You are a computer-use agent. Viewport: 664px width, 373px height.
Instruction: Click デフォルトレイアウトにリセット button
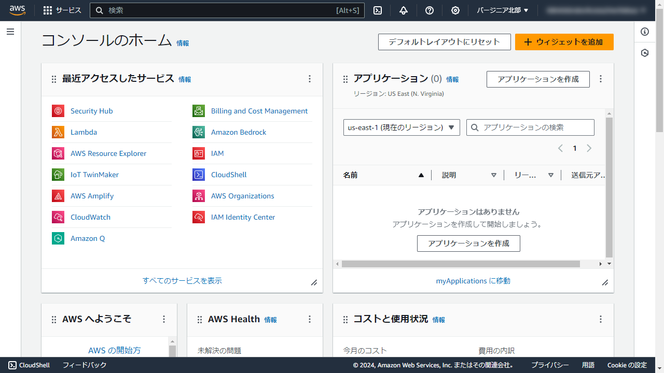(445, 42)
